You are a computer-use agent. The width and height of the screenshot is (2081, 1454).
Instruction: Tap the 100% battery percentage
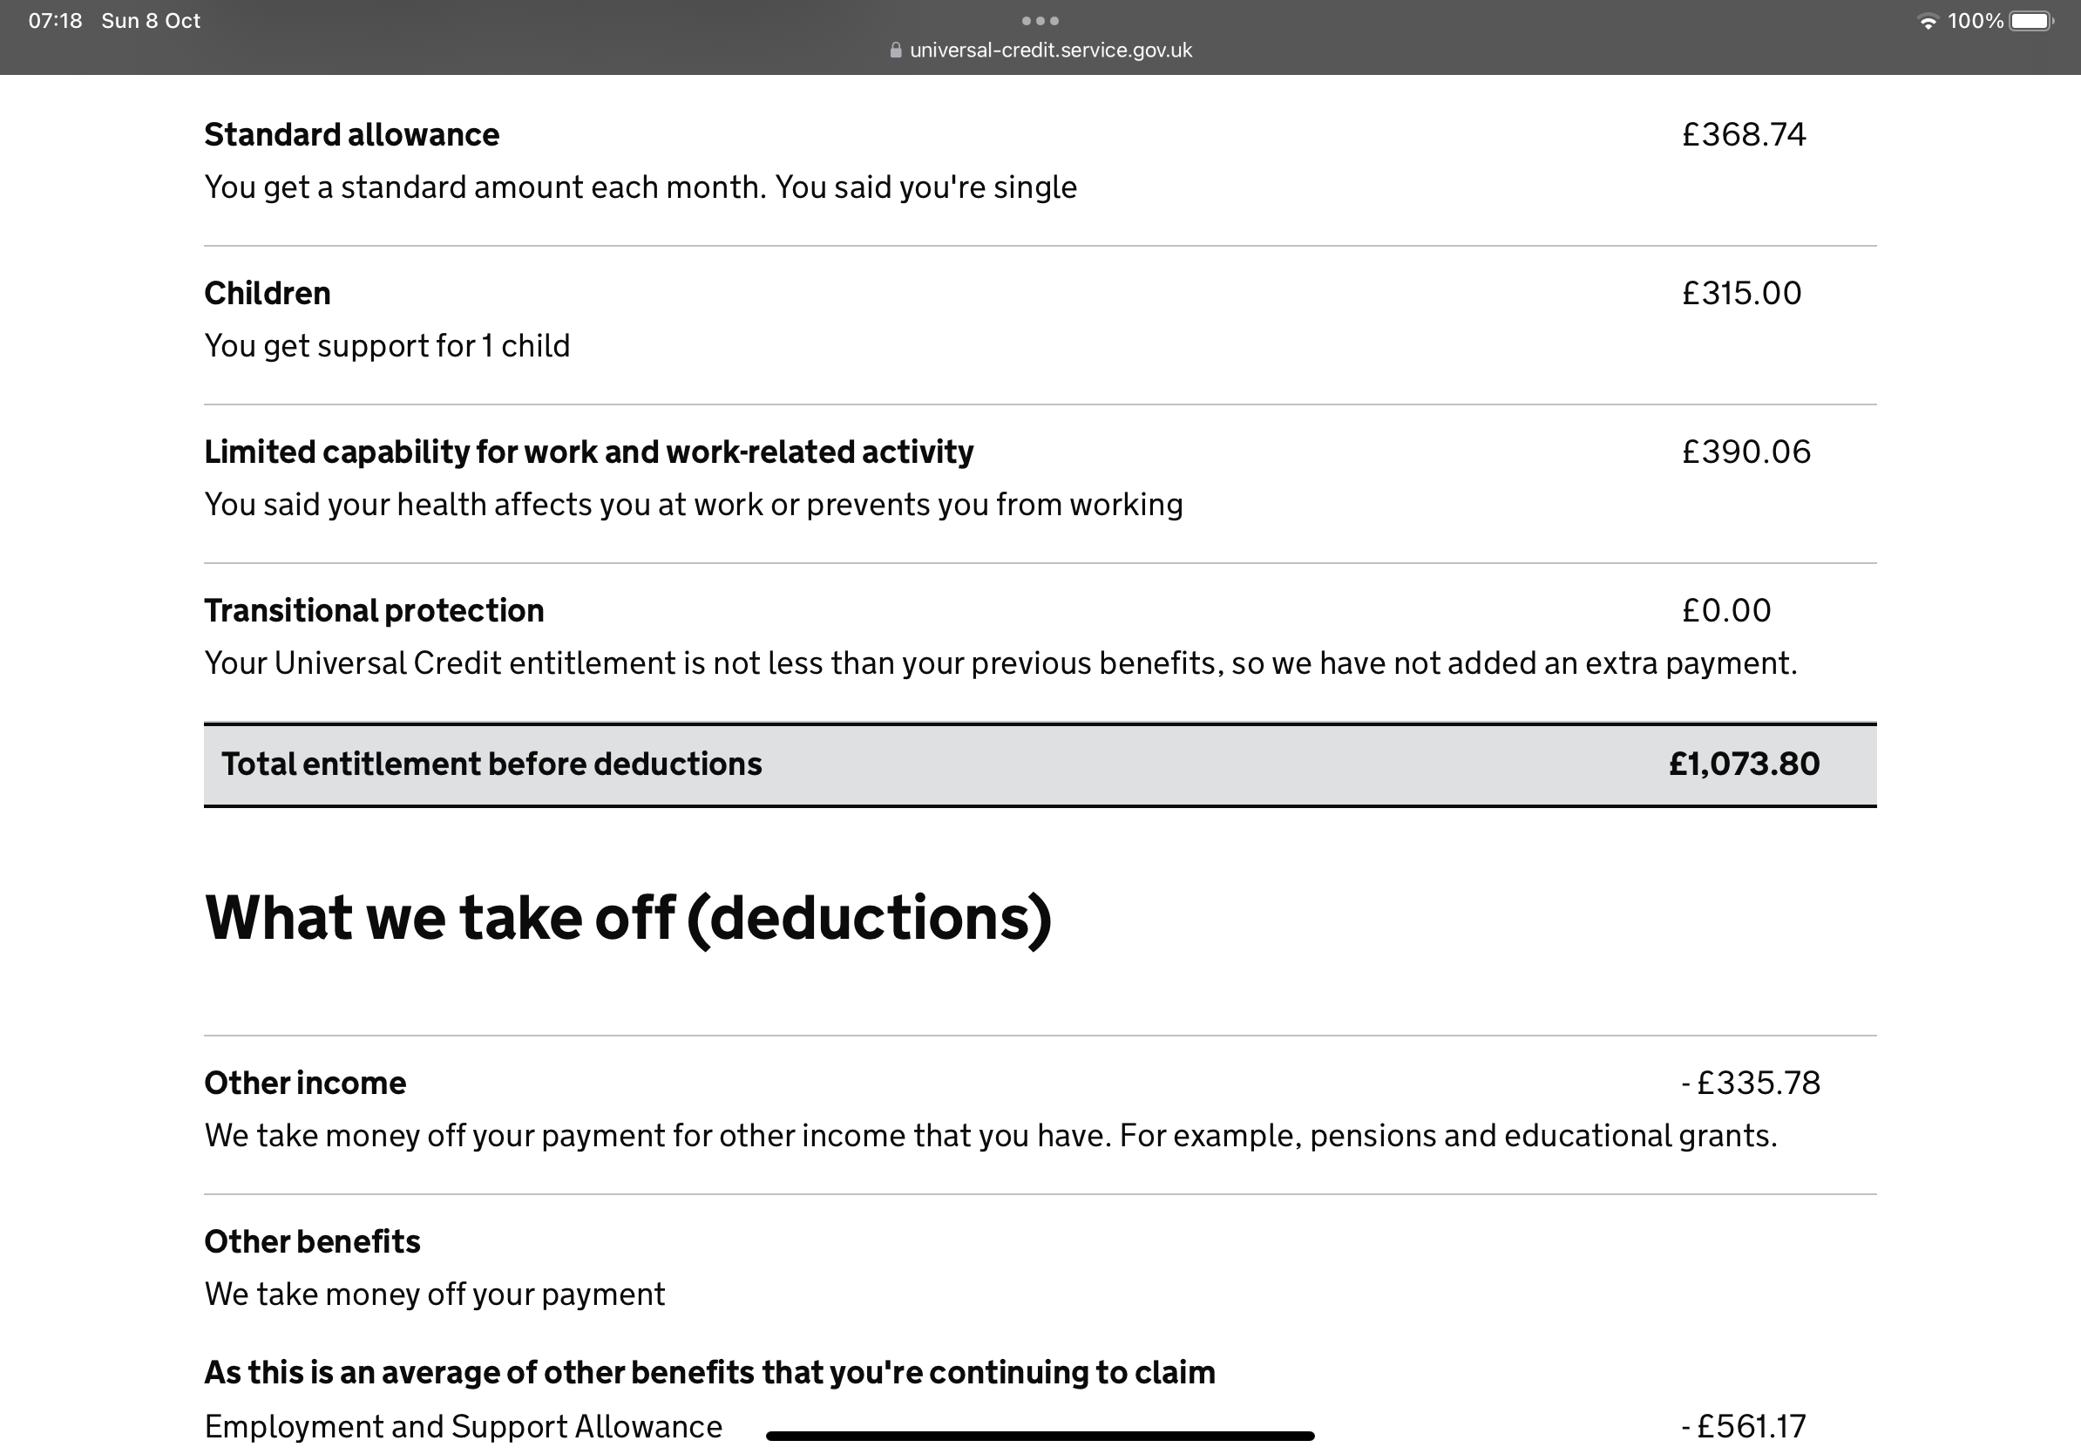[1975, 21]
